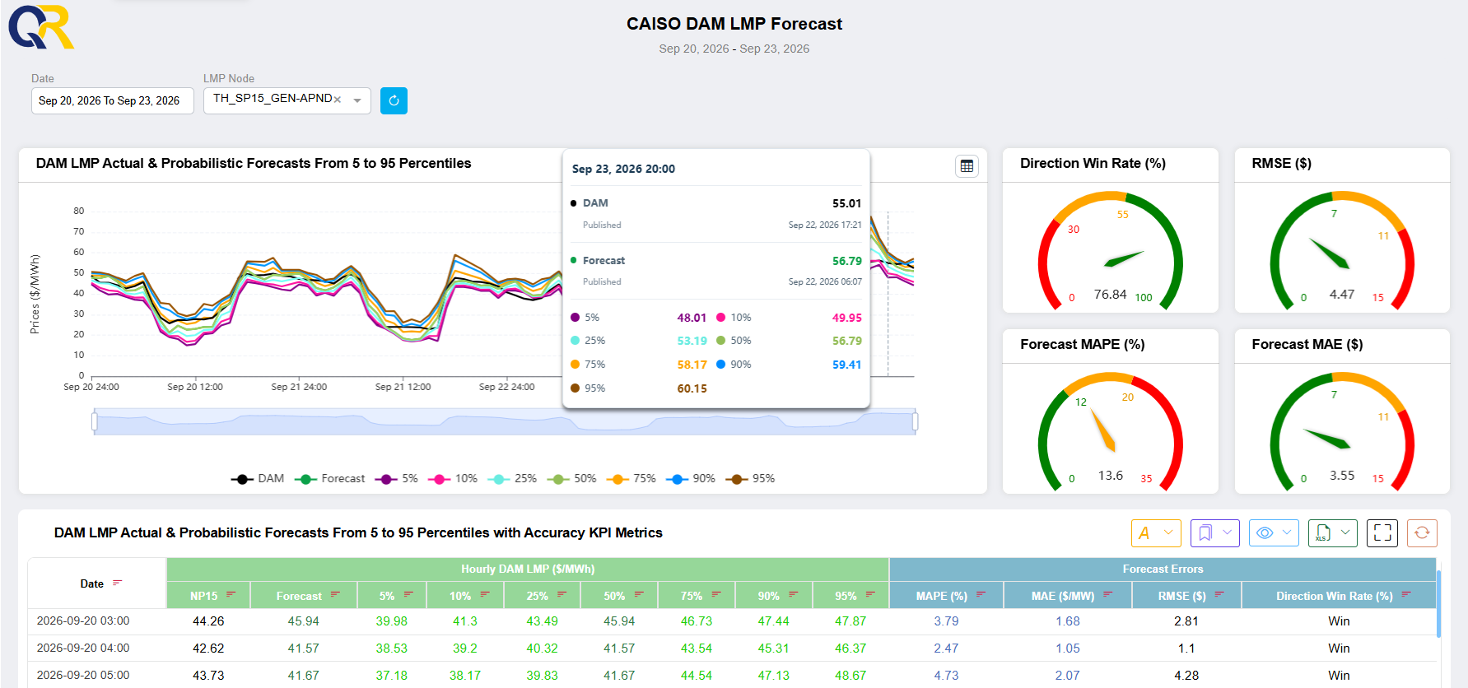Open the LMP Node dropdown arrow

357,100
